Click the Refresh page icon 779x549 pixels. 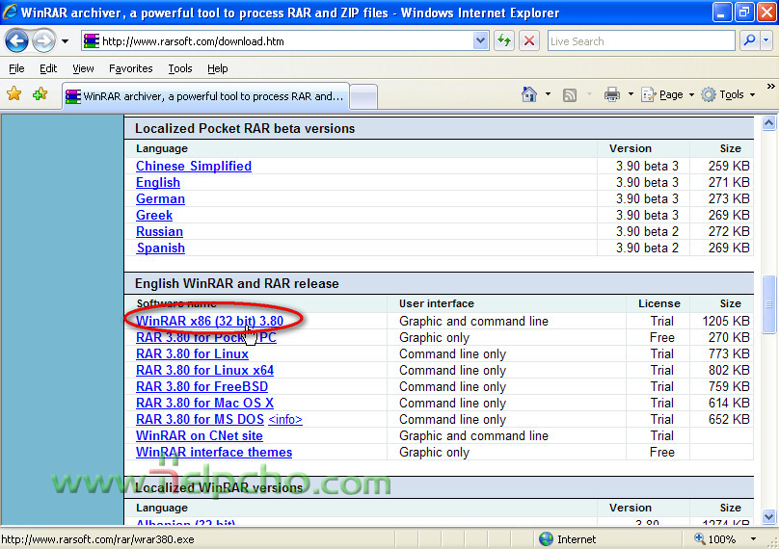click(504, 40)
